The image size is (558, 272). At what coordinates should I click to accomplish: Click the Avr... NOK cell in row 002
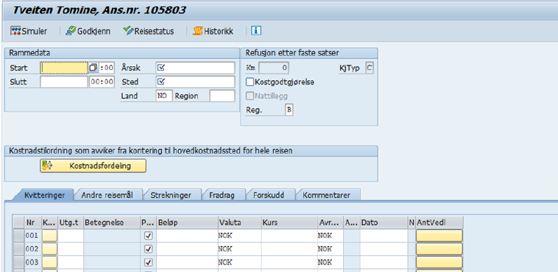tap(331, 249)
